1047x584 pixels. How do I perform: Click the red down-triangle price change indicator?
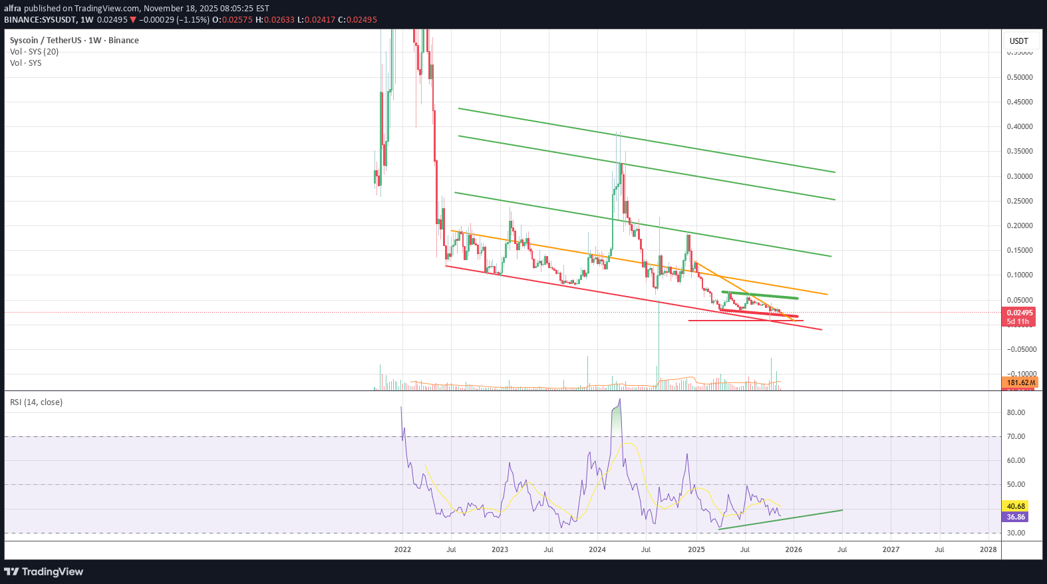point(133,20)
